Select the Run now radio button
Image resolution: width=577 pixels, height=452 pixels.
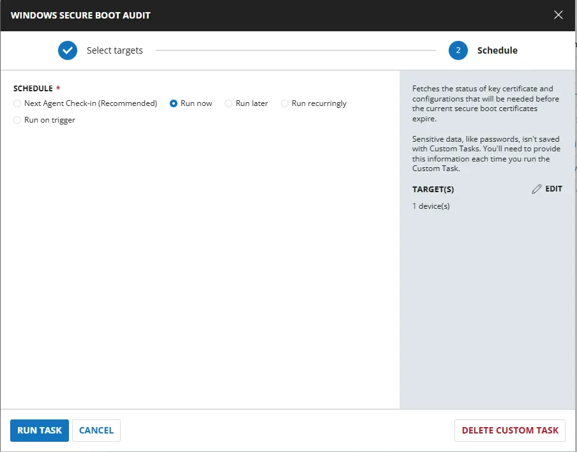tap(174, 103)
